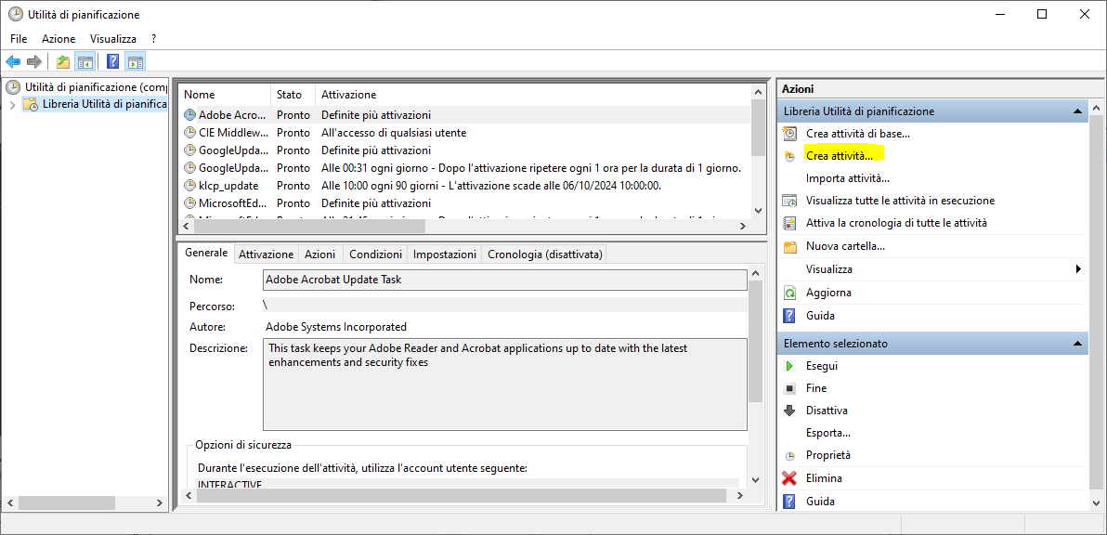Select the GoogleUpda... row with Alle 00:31

pos(465,168)
